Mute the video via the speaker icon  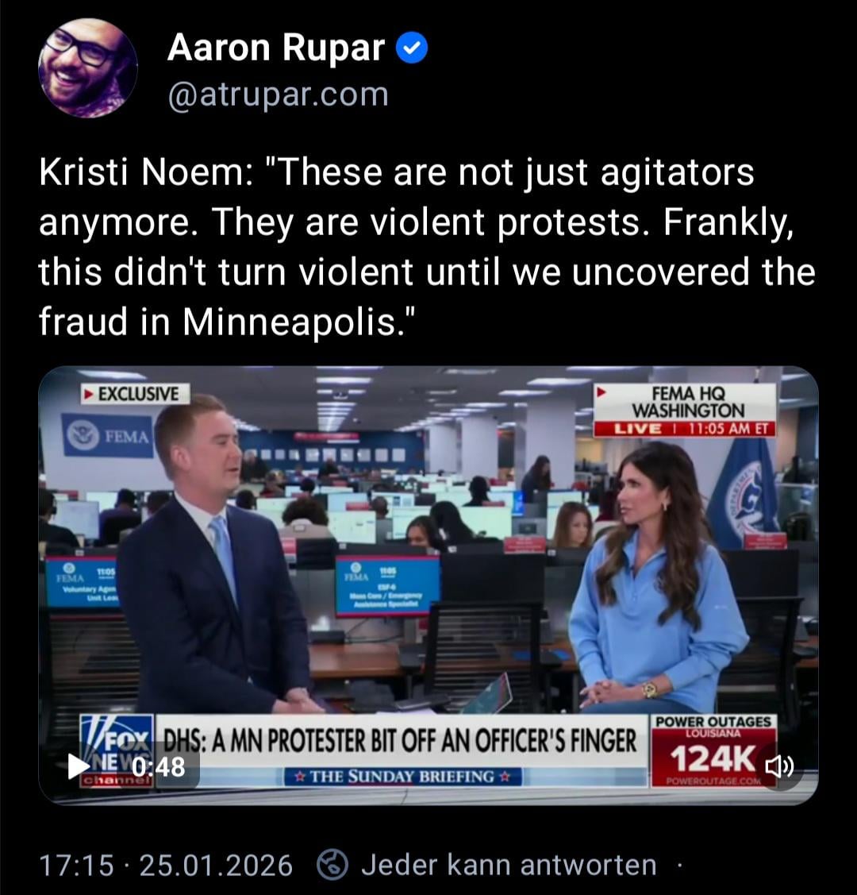coord(779,766)
